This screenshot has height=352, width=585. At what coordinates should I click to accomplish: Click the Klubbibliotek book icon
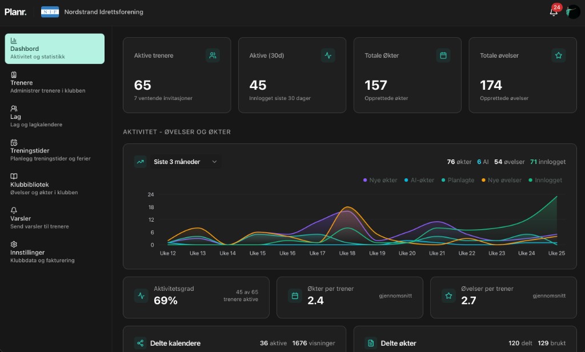[x=14, y=176]
